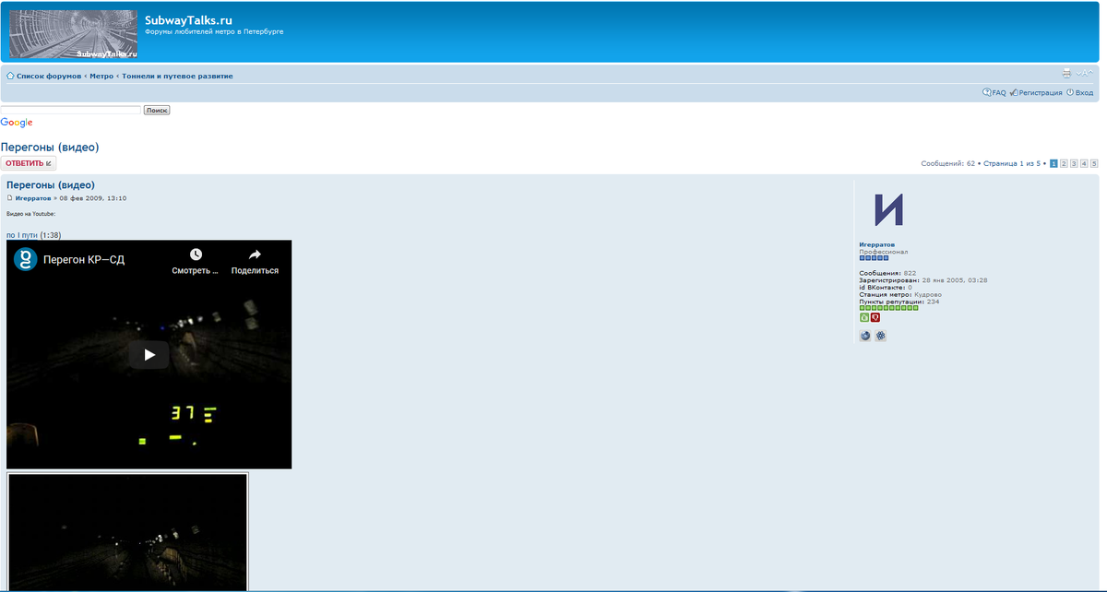Click the Сообщения: 822 text
1107x592 pixels.
tap(888, 273)
